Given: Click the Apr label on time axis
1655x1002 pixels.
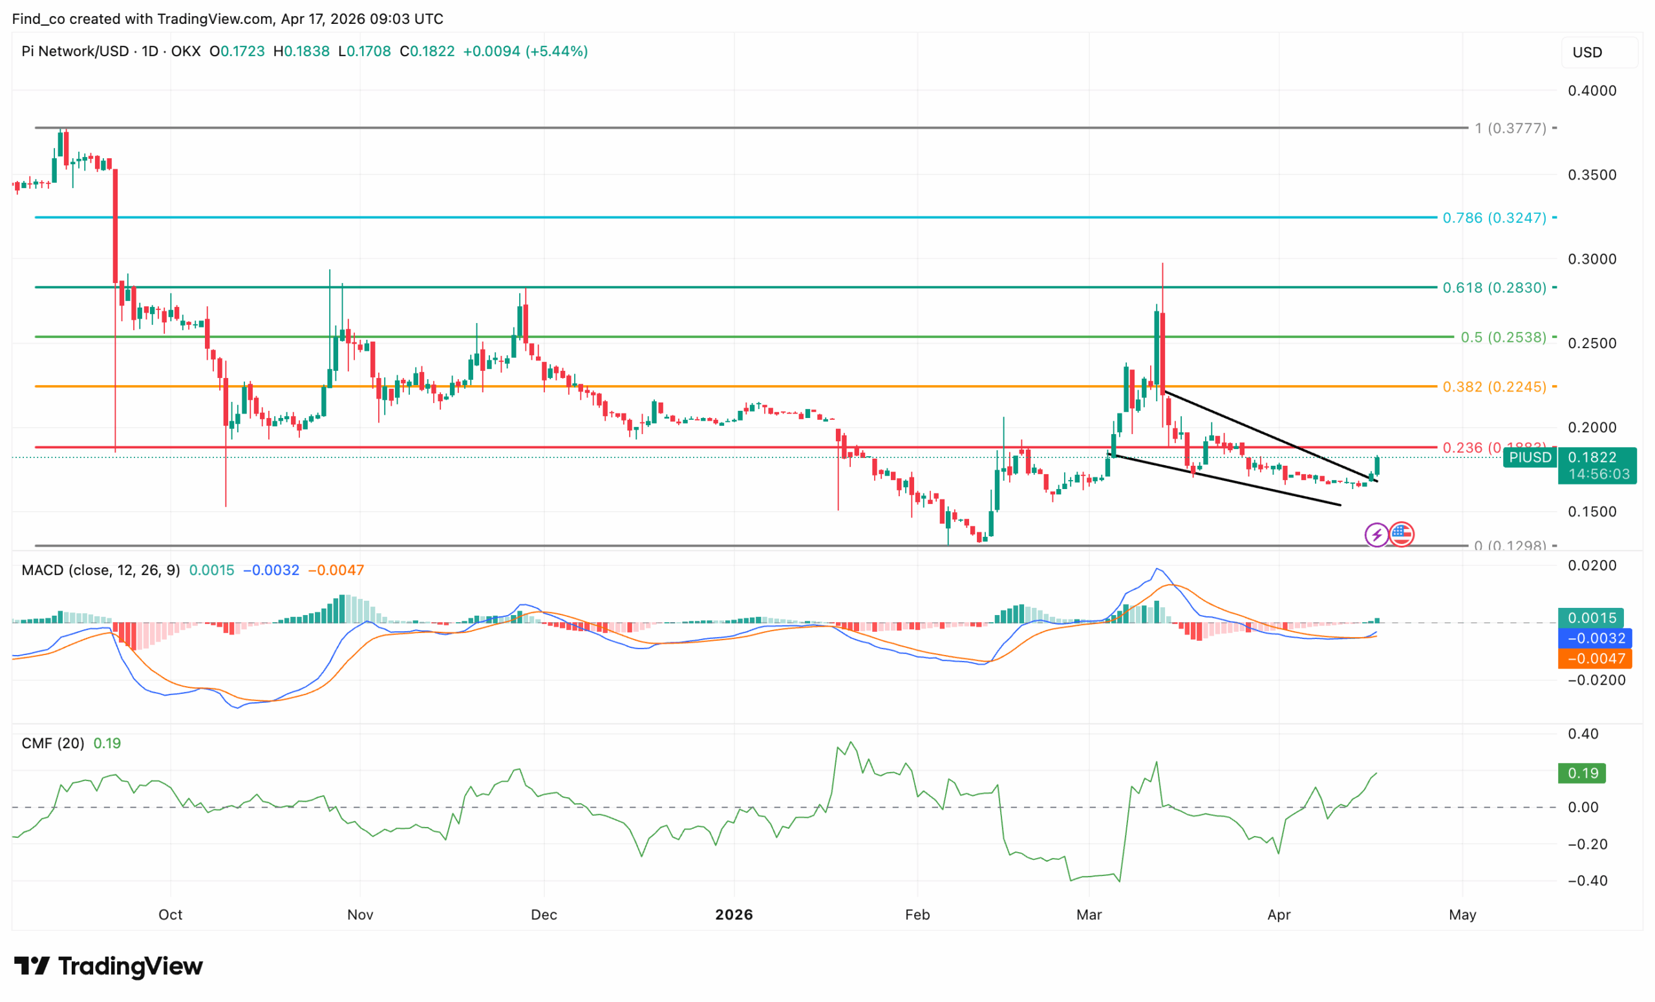Looking at the screenshot, I should (1279, 915).
